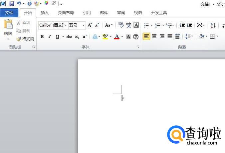This screenshot has width=225, height=153.
Task: Open the font color dropdown arrow
Action: (x=122, y=37)
